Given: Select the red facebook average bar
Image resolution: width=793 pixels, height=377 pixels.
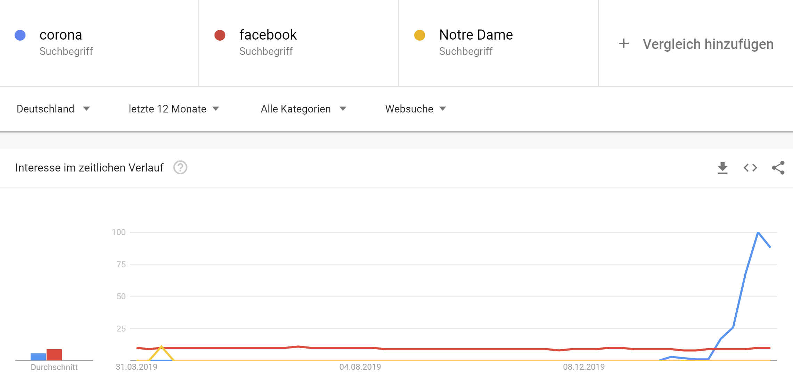Looking at the screenshot, I should 54,355.
